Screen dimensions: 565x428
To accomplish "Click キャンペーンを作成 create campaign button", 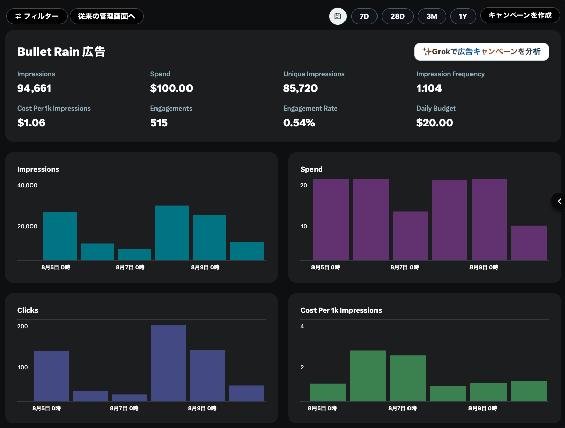I will point(520,15).
